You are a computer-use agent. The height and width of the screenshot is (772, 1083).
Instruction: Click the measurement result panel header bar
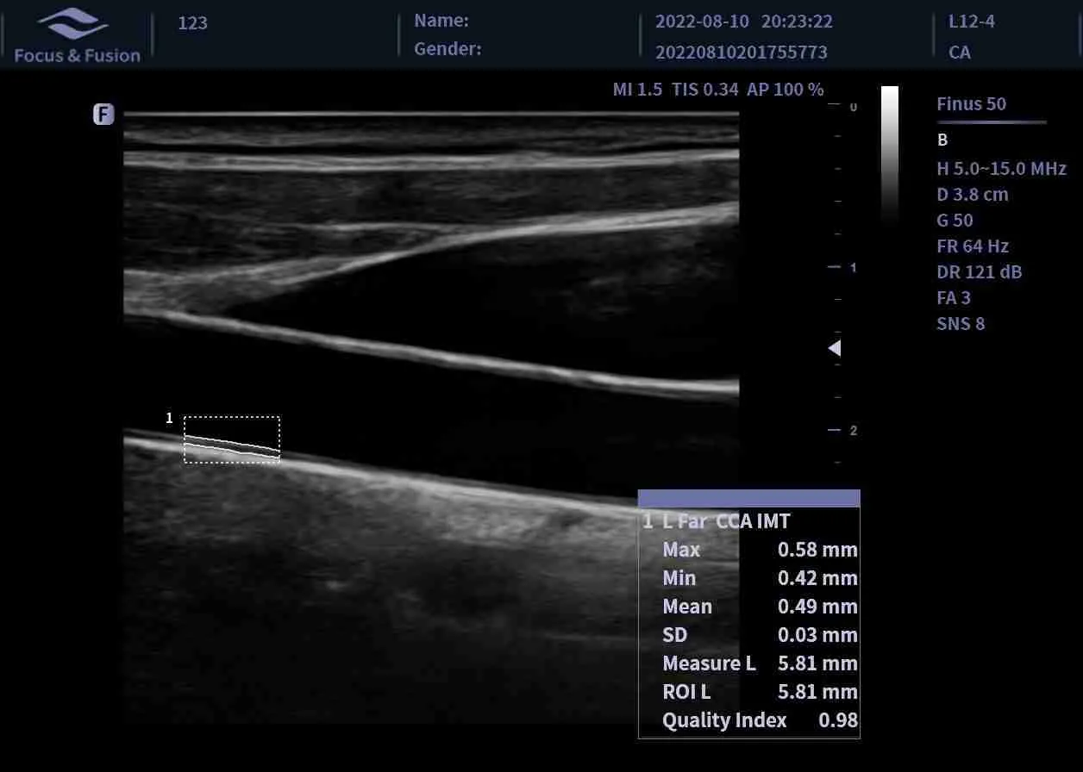pyautogui.click(x=748, y=498)
